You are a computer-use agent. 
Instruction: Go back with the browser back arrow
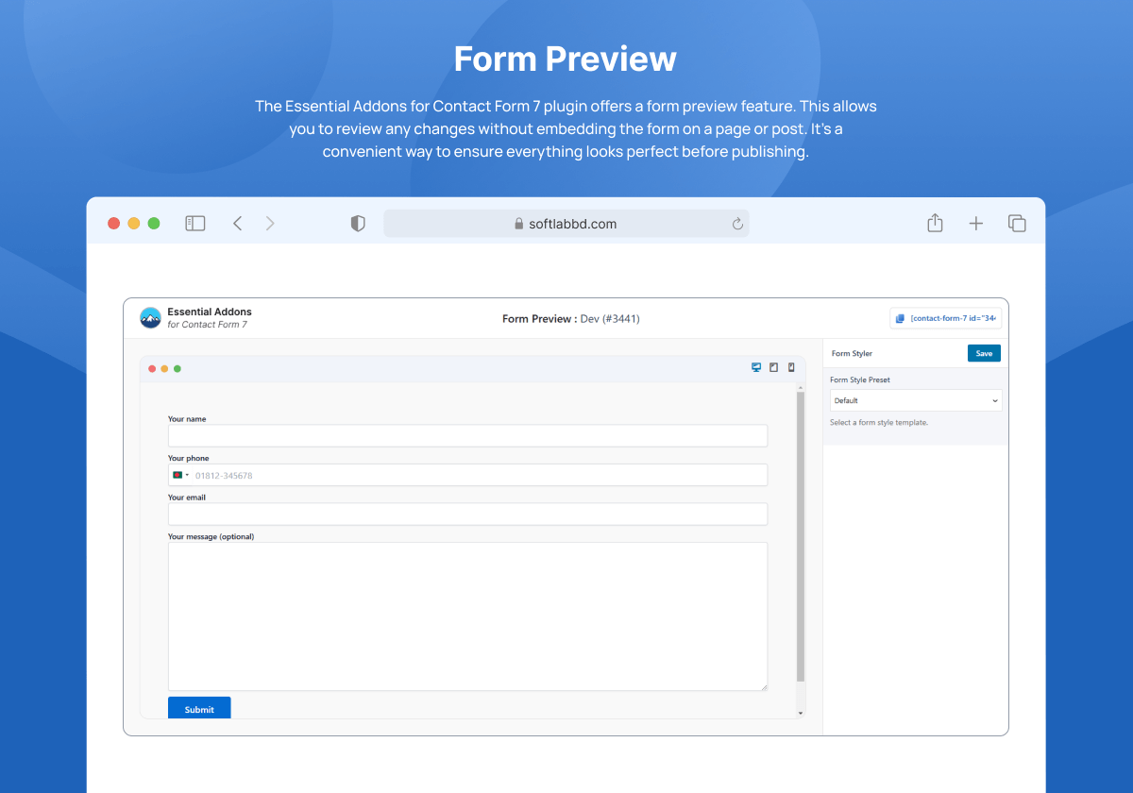point(238,224)
